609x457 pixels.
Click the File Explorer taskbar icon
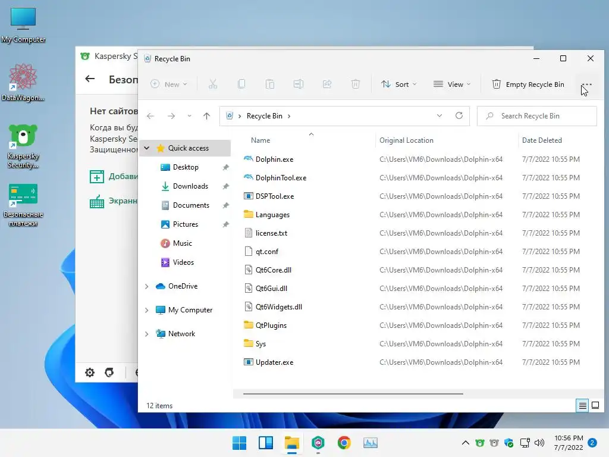point(291,443)
